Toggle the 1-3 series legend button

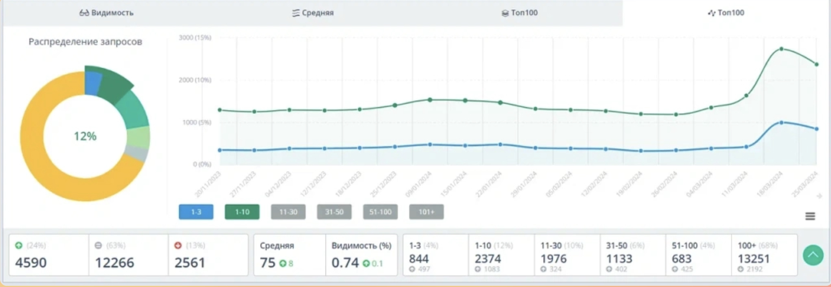(x=196, y=212)
